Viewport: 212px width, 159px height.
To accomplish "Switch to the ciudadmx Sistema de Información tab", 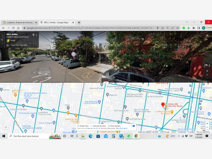I will click(x=20, y=23).
